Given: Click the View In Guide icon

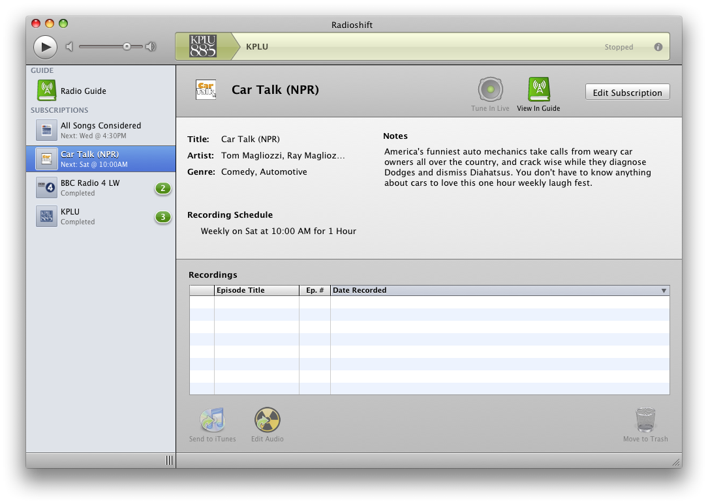Looking at the screenshot, I should click(x=538, y=90).
